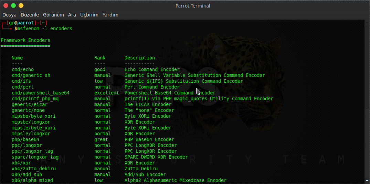Open the Düzenle menu
The image size is (370, 184).
click(30, 15)
